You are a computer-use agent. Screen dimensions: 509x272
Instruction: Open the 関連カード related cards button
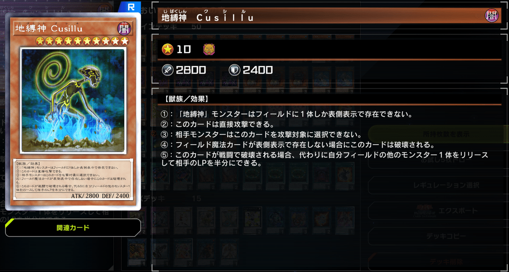[x=73, y=228]
